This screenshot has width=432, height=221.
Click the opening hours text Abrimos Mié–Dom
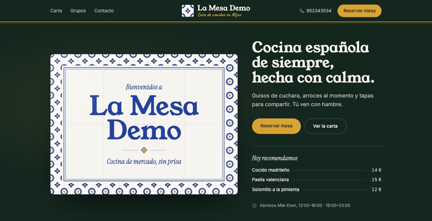305,206
